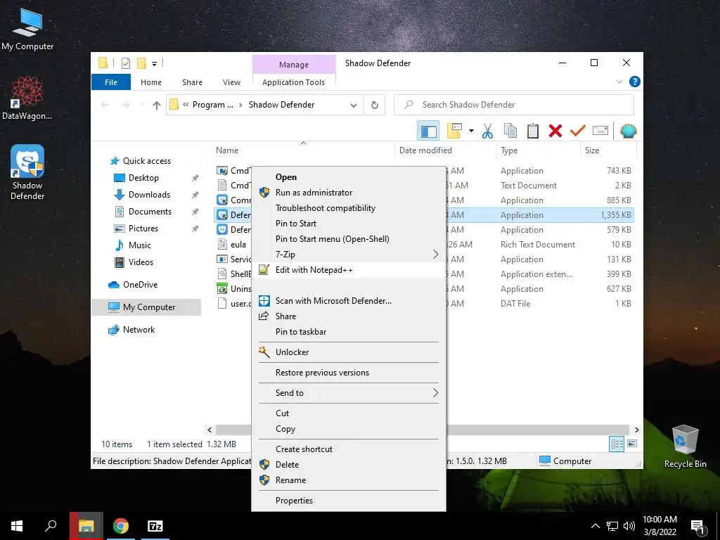
Task: Click the clock showing 10:00 AM
Action: pyautogui.click(x=660, y=520)
